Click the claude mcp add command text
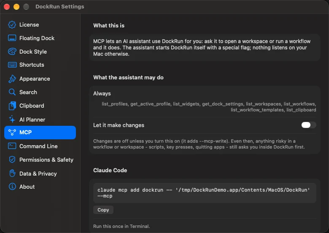The image size is (329, 233). 204,193
